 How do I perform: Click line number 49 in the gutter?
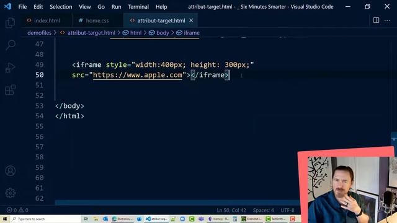pyautogui.click(x=39, y=64)
